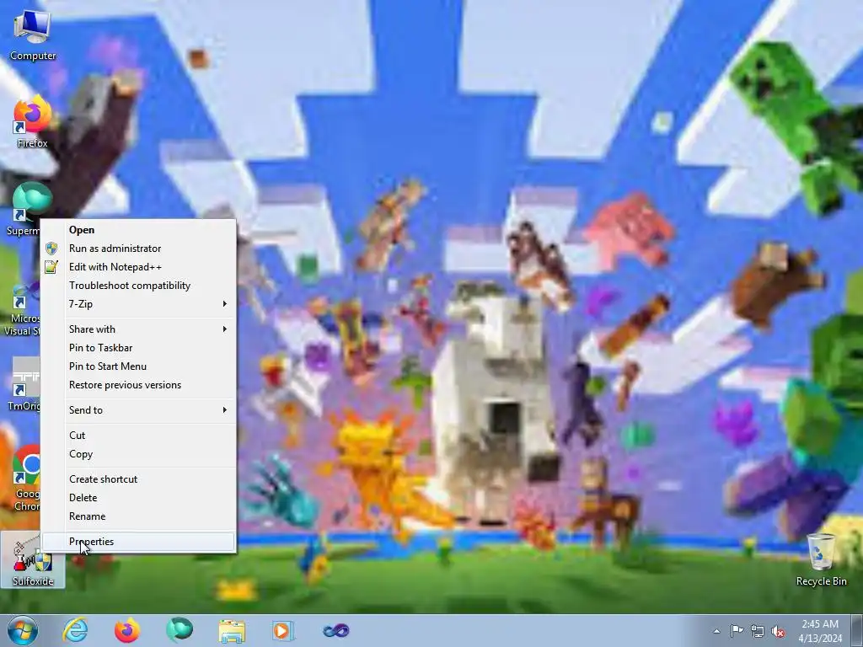Open the Computer desktop icon

(x=33, y=35)
